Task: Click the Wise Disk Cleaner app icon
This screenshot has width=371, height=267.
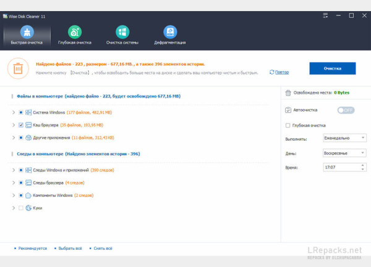Action: (x=5, y=16)
